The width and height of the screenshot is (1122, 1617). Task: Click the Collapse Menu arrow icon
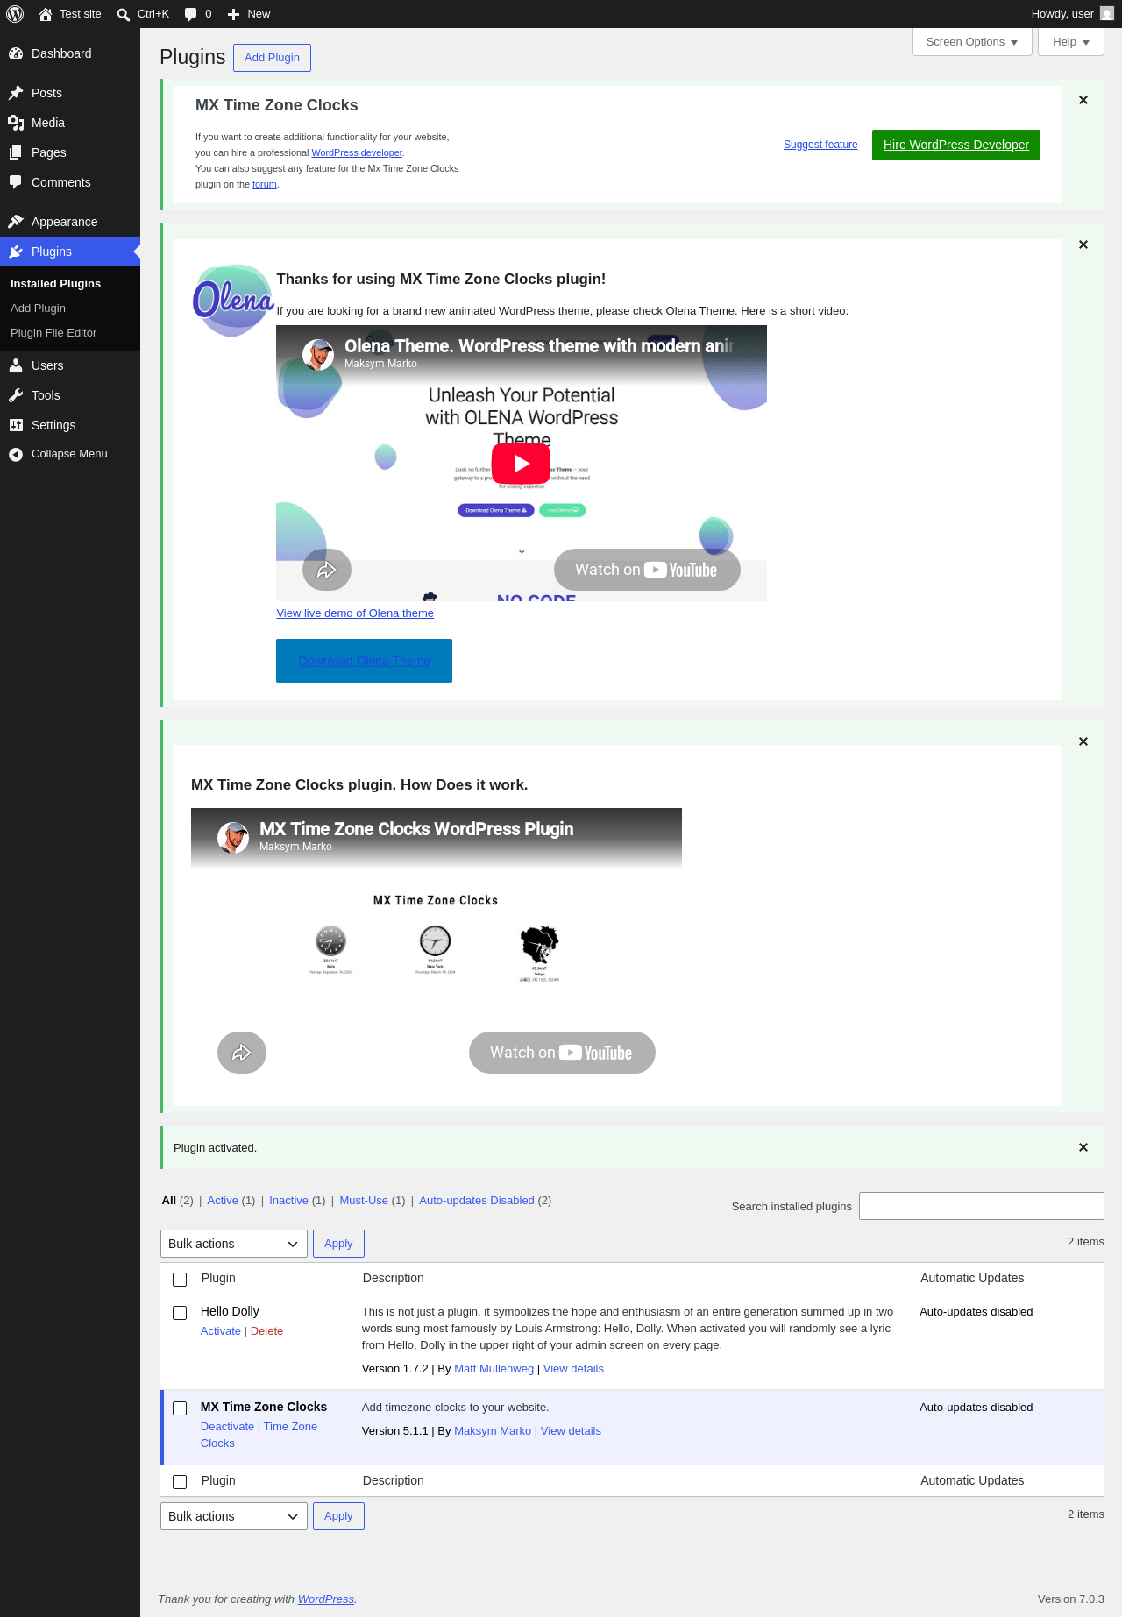(x=16, y=454)
